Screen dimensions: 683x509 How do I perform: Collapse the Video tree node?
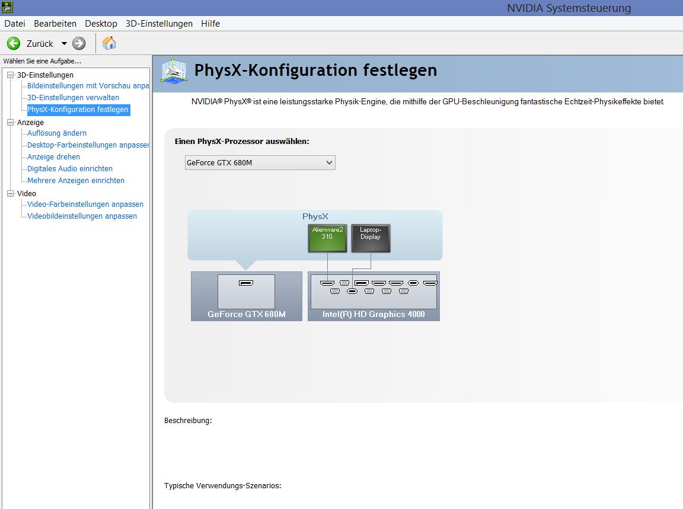click(x=11, y=193)
